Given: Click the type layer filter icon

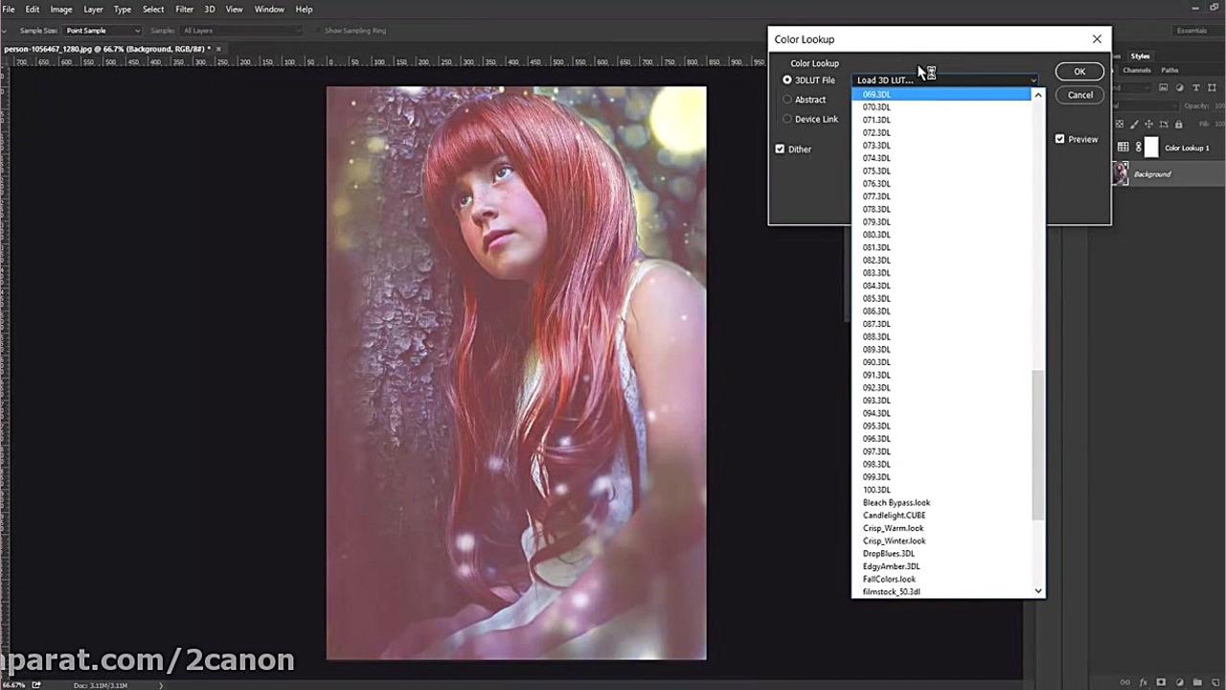Looking at the screenshot, I should [x=1195, y=88].
